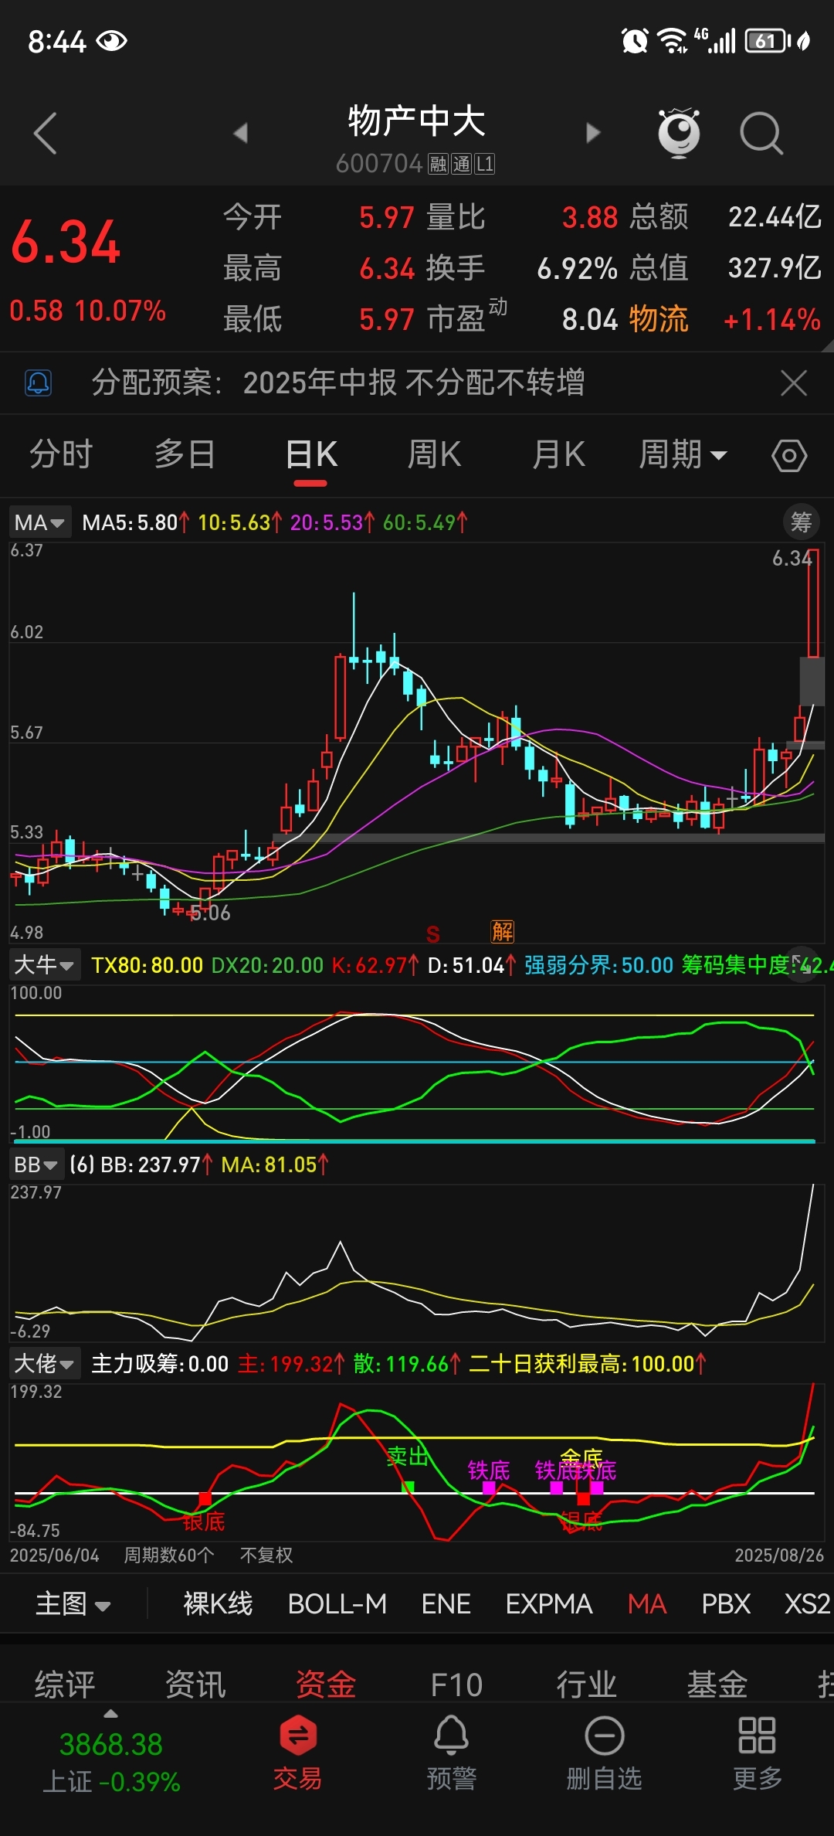Tap the 通 connect badge
This screenshot has width=834, height=1836.
point(462,164)
